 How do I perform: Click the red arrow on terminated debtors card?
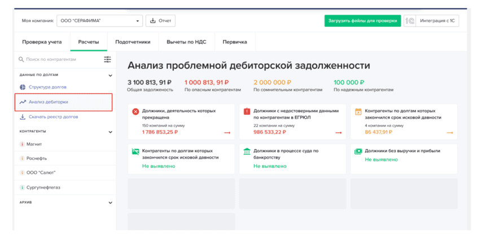(x=227, y=133)
